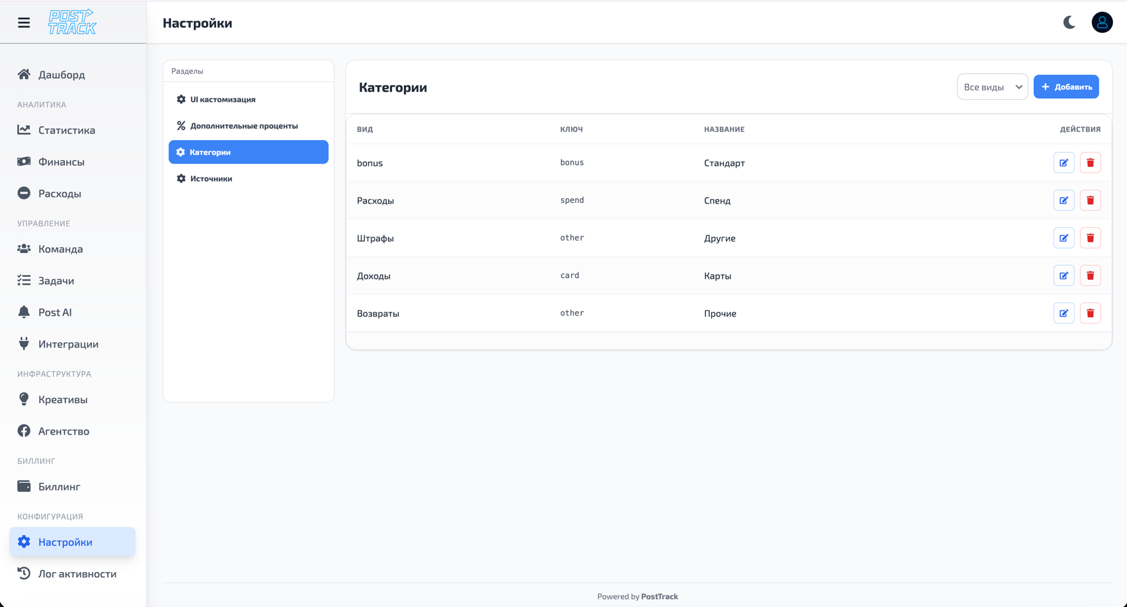Toggle the sidebar with the hamburger icon
The image size is (1127, 607).
coord(24,22)
